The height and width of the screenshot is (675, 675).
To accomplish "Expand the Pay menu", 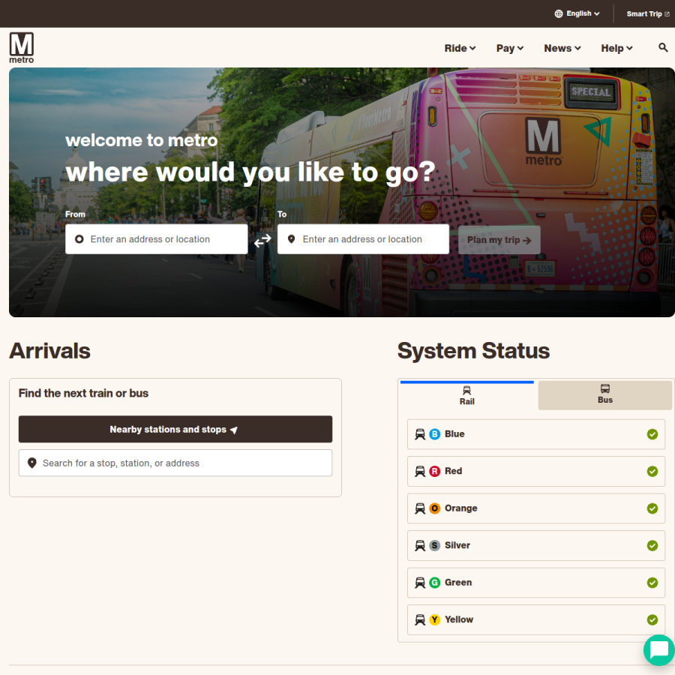I will (x=510, y=48).
